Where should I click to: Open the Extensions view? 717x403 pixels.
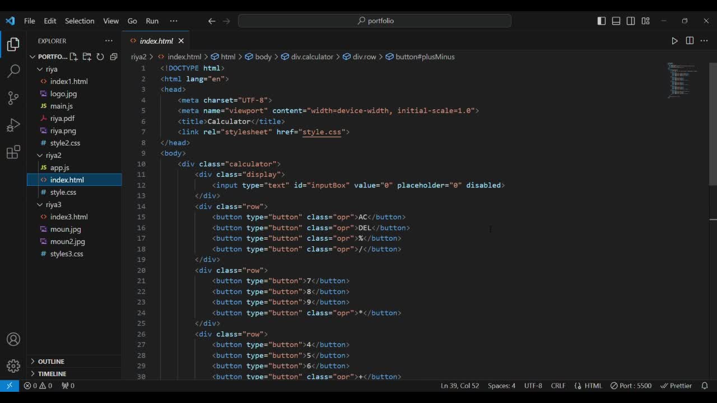tap(13, 152)
